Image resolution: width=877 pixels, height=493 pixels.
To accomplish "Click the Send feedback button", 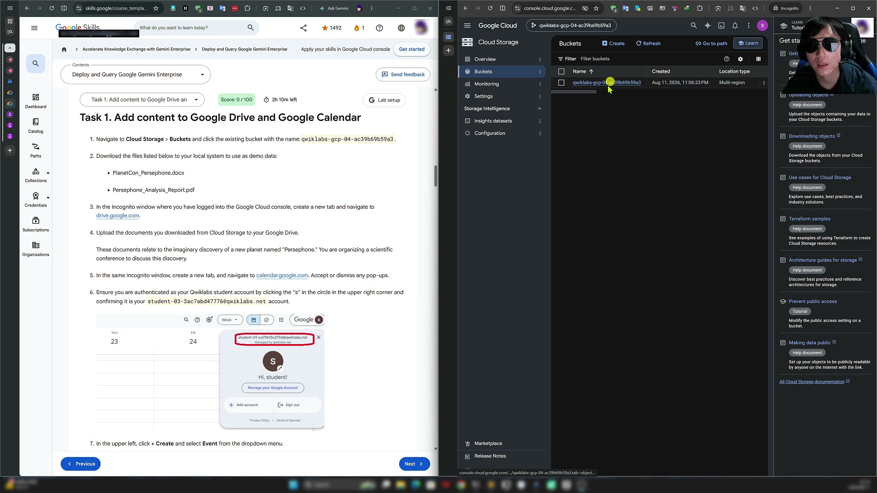I will pyautogui.click(x=403, y=74).
